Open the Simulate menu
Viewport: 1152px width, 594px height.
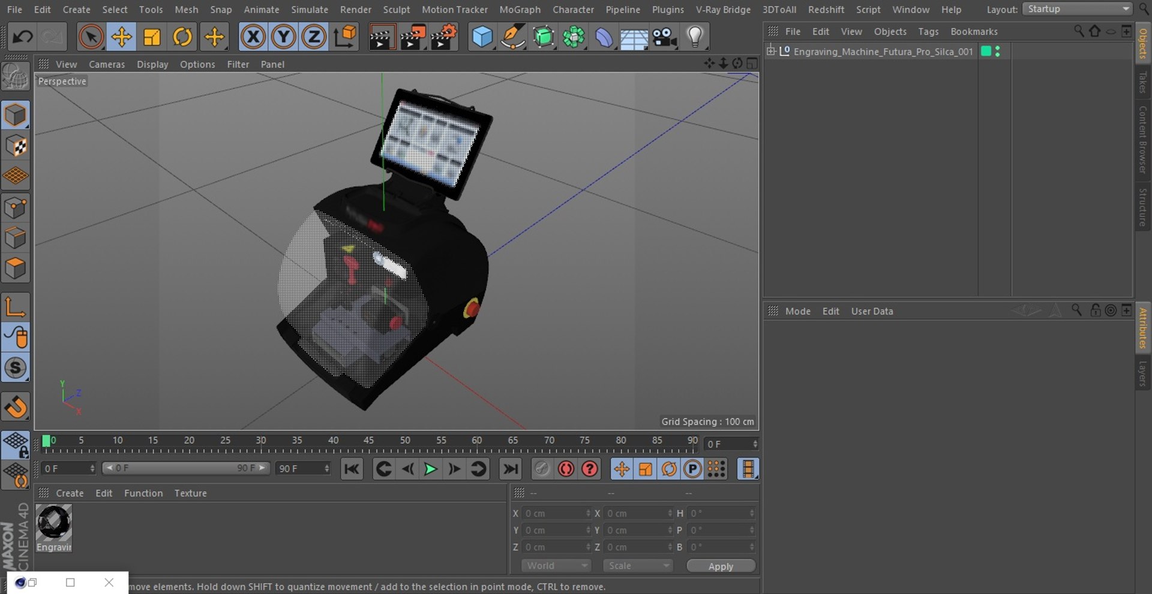[x=310, y=10]
